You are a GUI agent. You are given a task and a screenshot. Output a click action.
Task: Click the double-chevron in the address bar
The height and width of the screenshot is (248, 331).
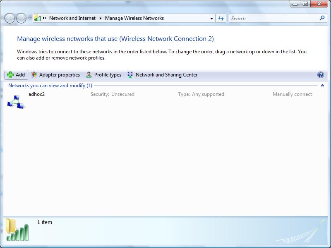44,18
